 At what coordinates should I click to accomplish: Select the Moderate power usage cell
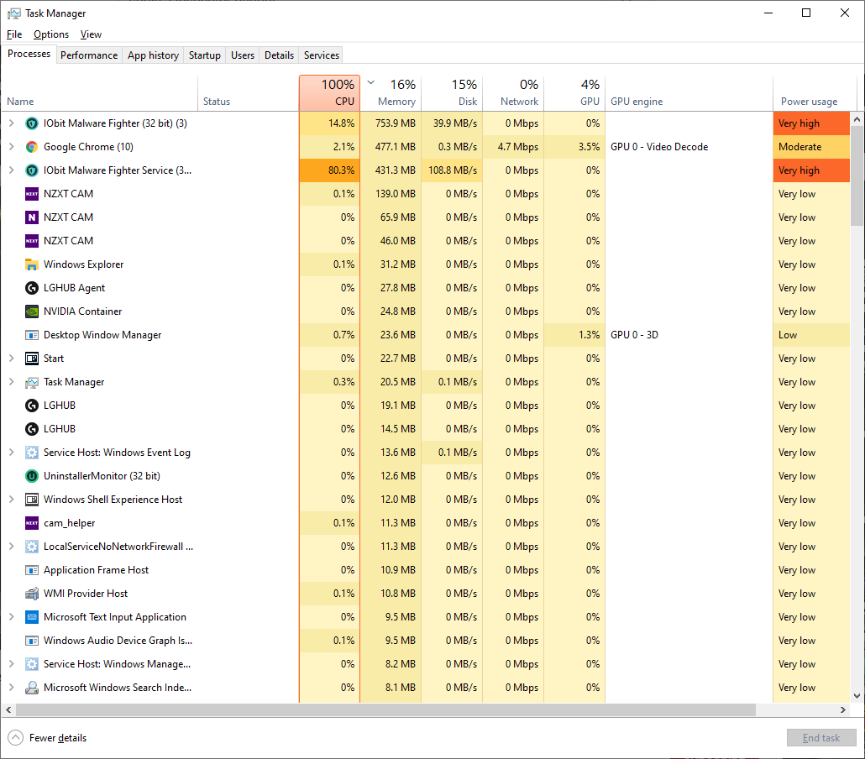pyautogui.click(x=811, y=147)
